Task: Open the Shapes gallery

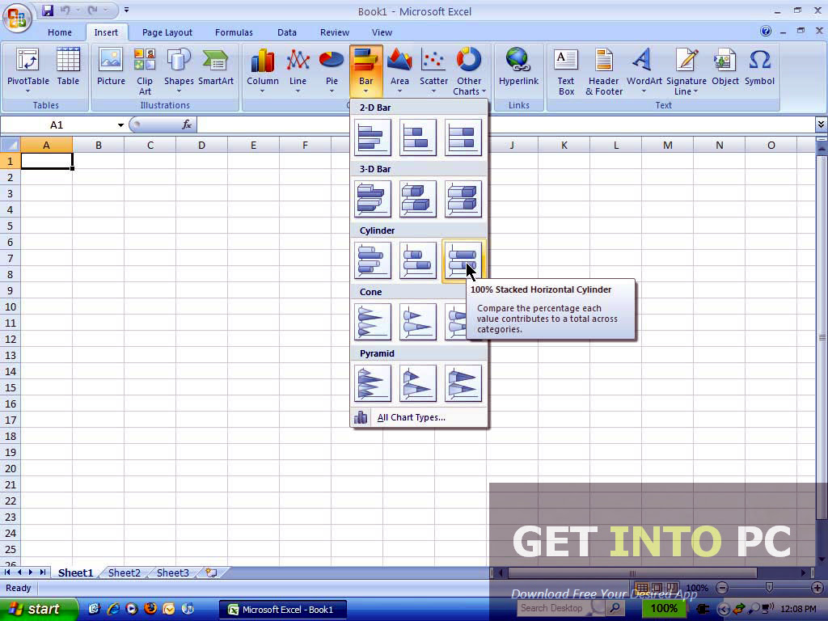Action: click(x=179, y=71)
